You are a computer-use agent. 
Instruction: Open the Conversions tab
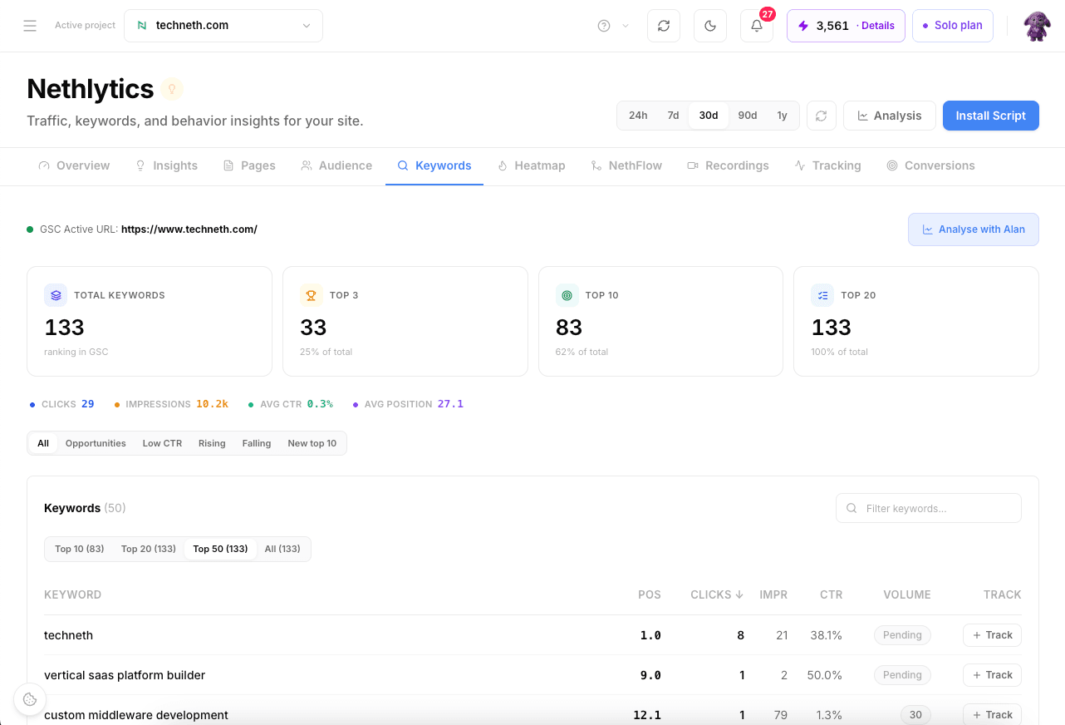(x=930, y=165)
